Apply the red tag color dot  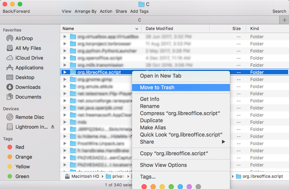pyautogui.click(x=144, y=187)
